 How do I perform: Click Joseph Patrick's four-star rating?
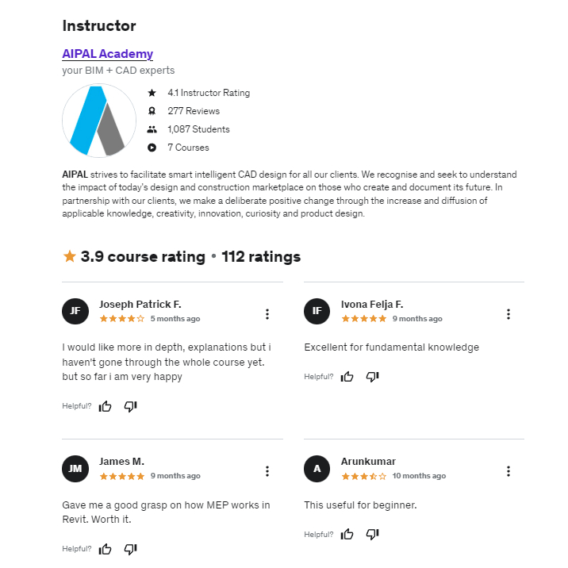(122, 319)
